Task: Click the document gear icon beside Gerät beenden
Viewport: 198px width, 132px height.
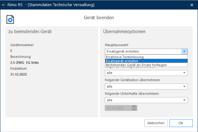Action: coord(10,19)
